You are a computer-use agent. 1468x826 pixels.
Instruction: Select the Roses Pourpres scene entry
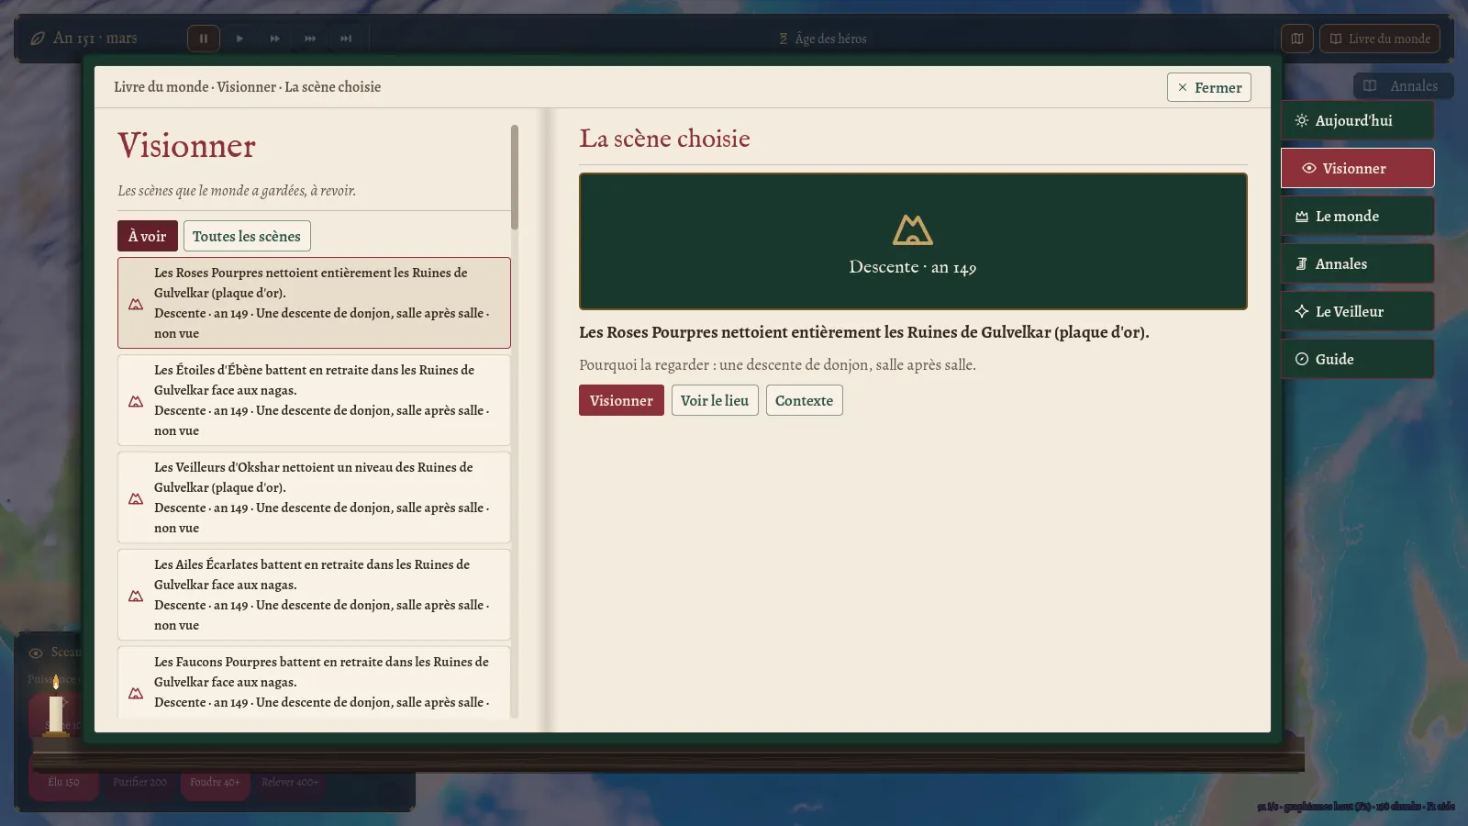click(x=314, y=303)
